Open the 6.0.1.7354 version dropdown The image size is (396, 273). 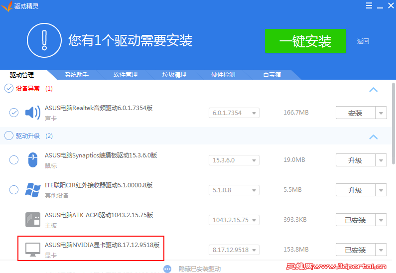click(234, 113)
